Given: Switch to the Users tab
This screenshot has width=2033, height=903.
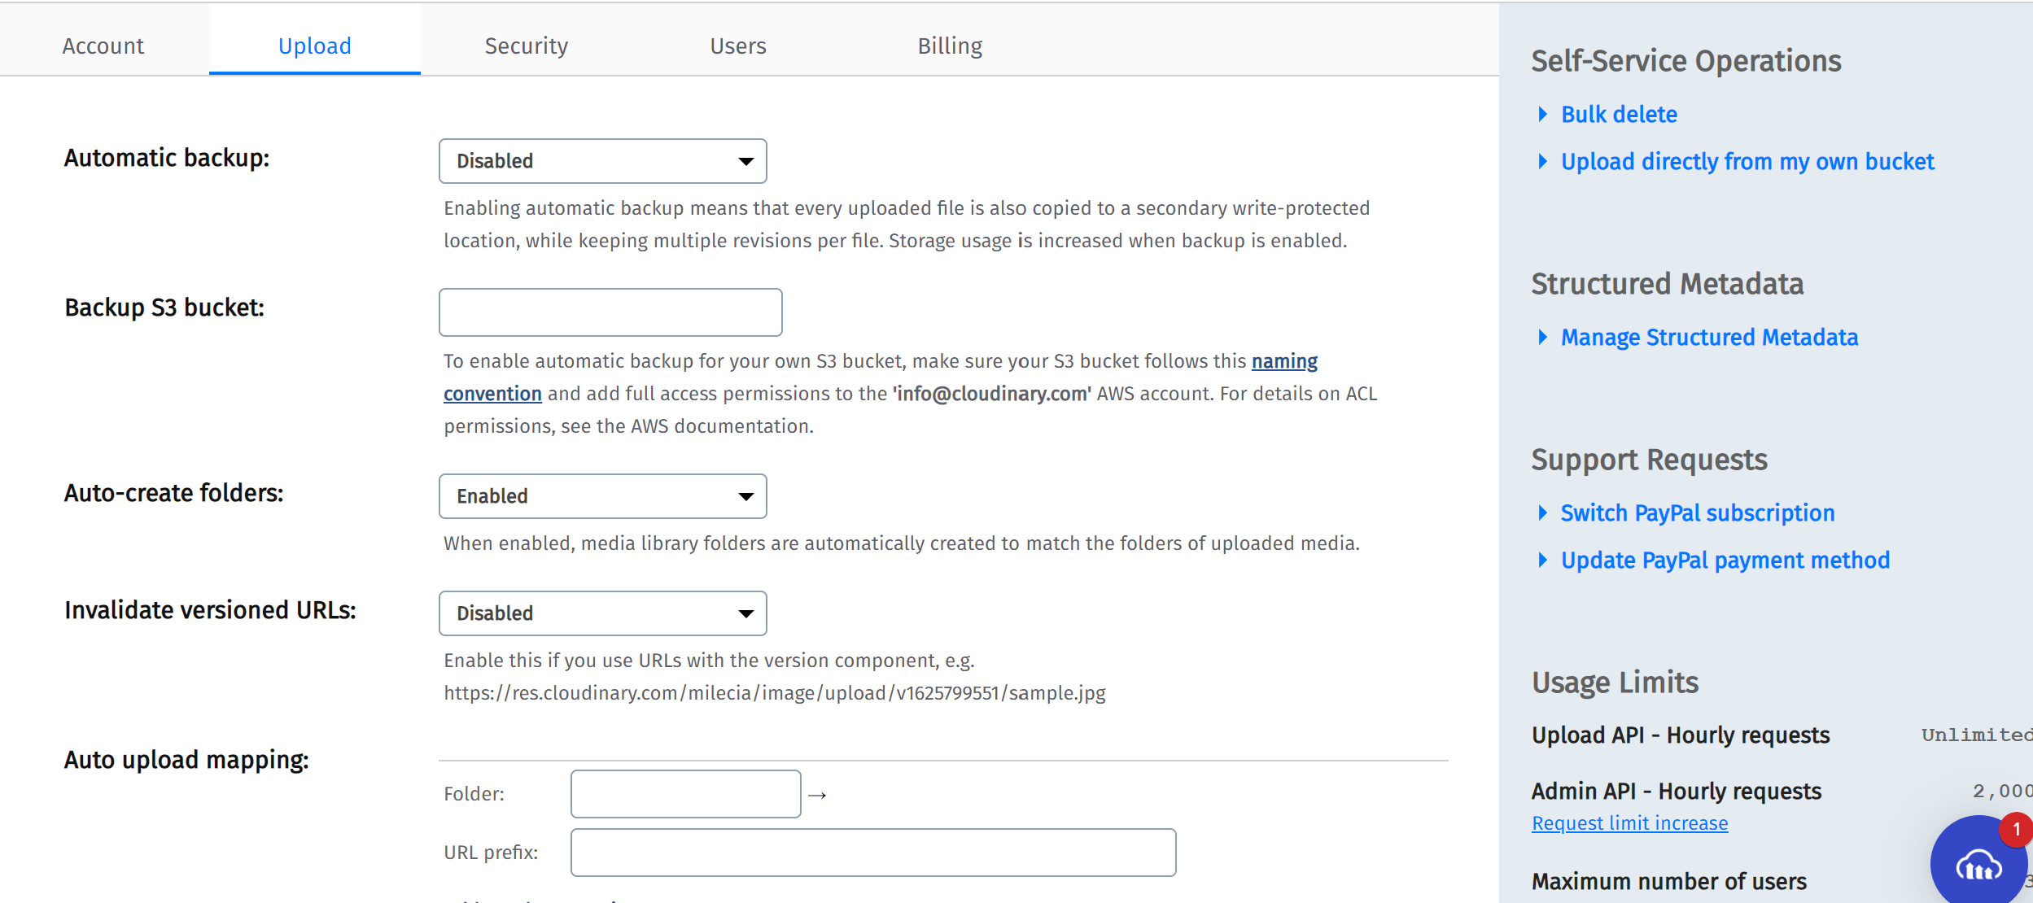Looking at the screenshot, I should click(737, 46).
